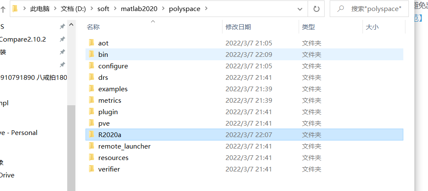The width and height of the screenshot is (428, 191).
Task: Click the refresh icon beside address bar
Action: [x=316, y=9]
